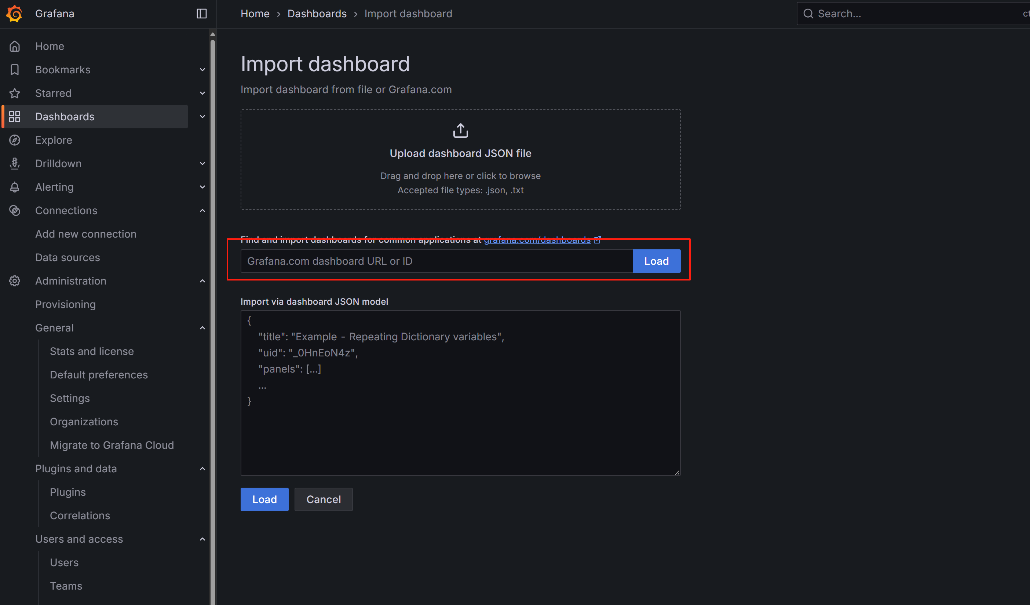Expand the Starred section chevron
1030x605 pixels.
tap(202, 93)
